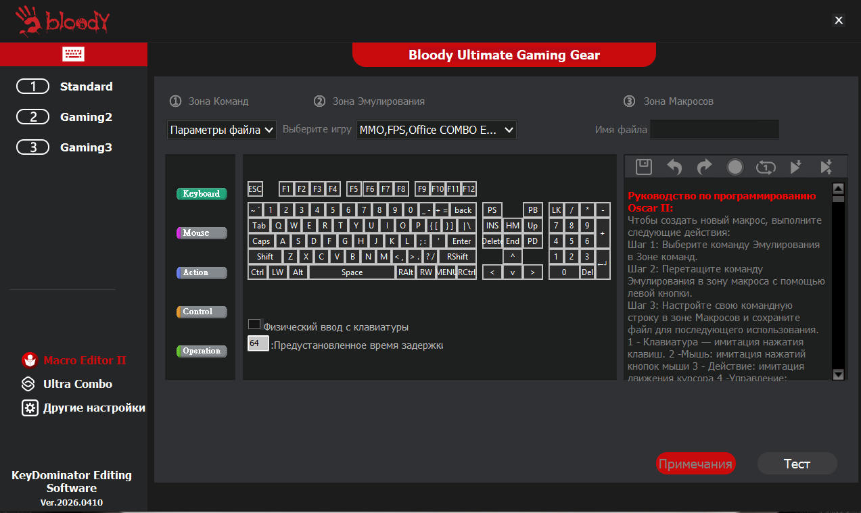The image size is (861, 513).
Task: Open the keyboard tab icon in the red header
Action: (73, 54)
